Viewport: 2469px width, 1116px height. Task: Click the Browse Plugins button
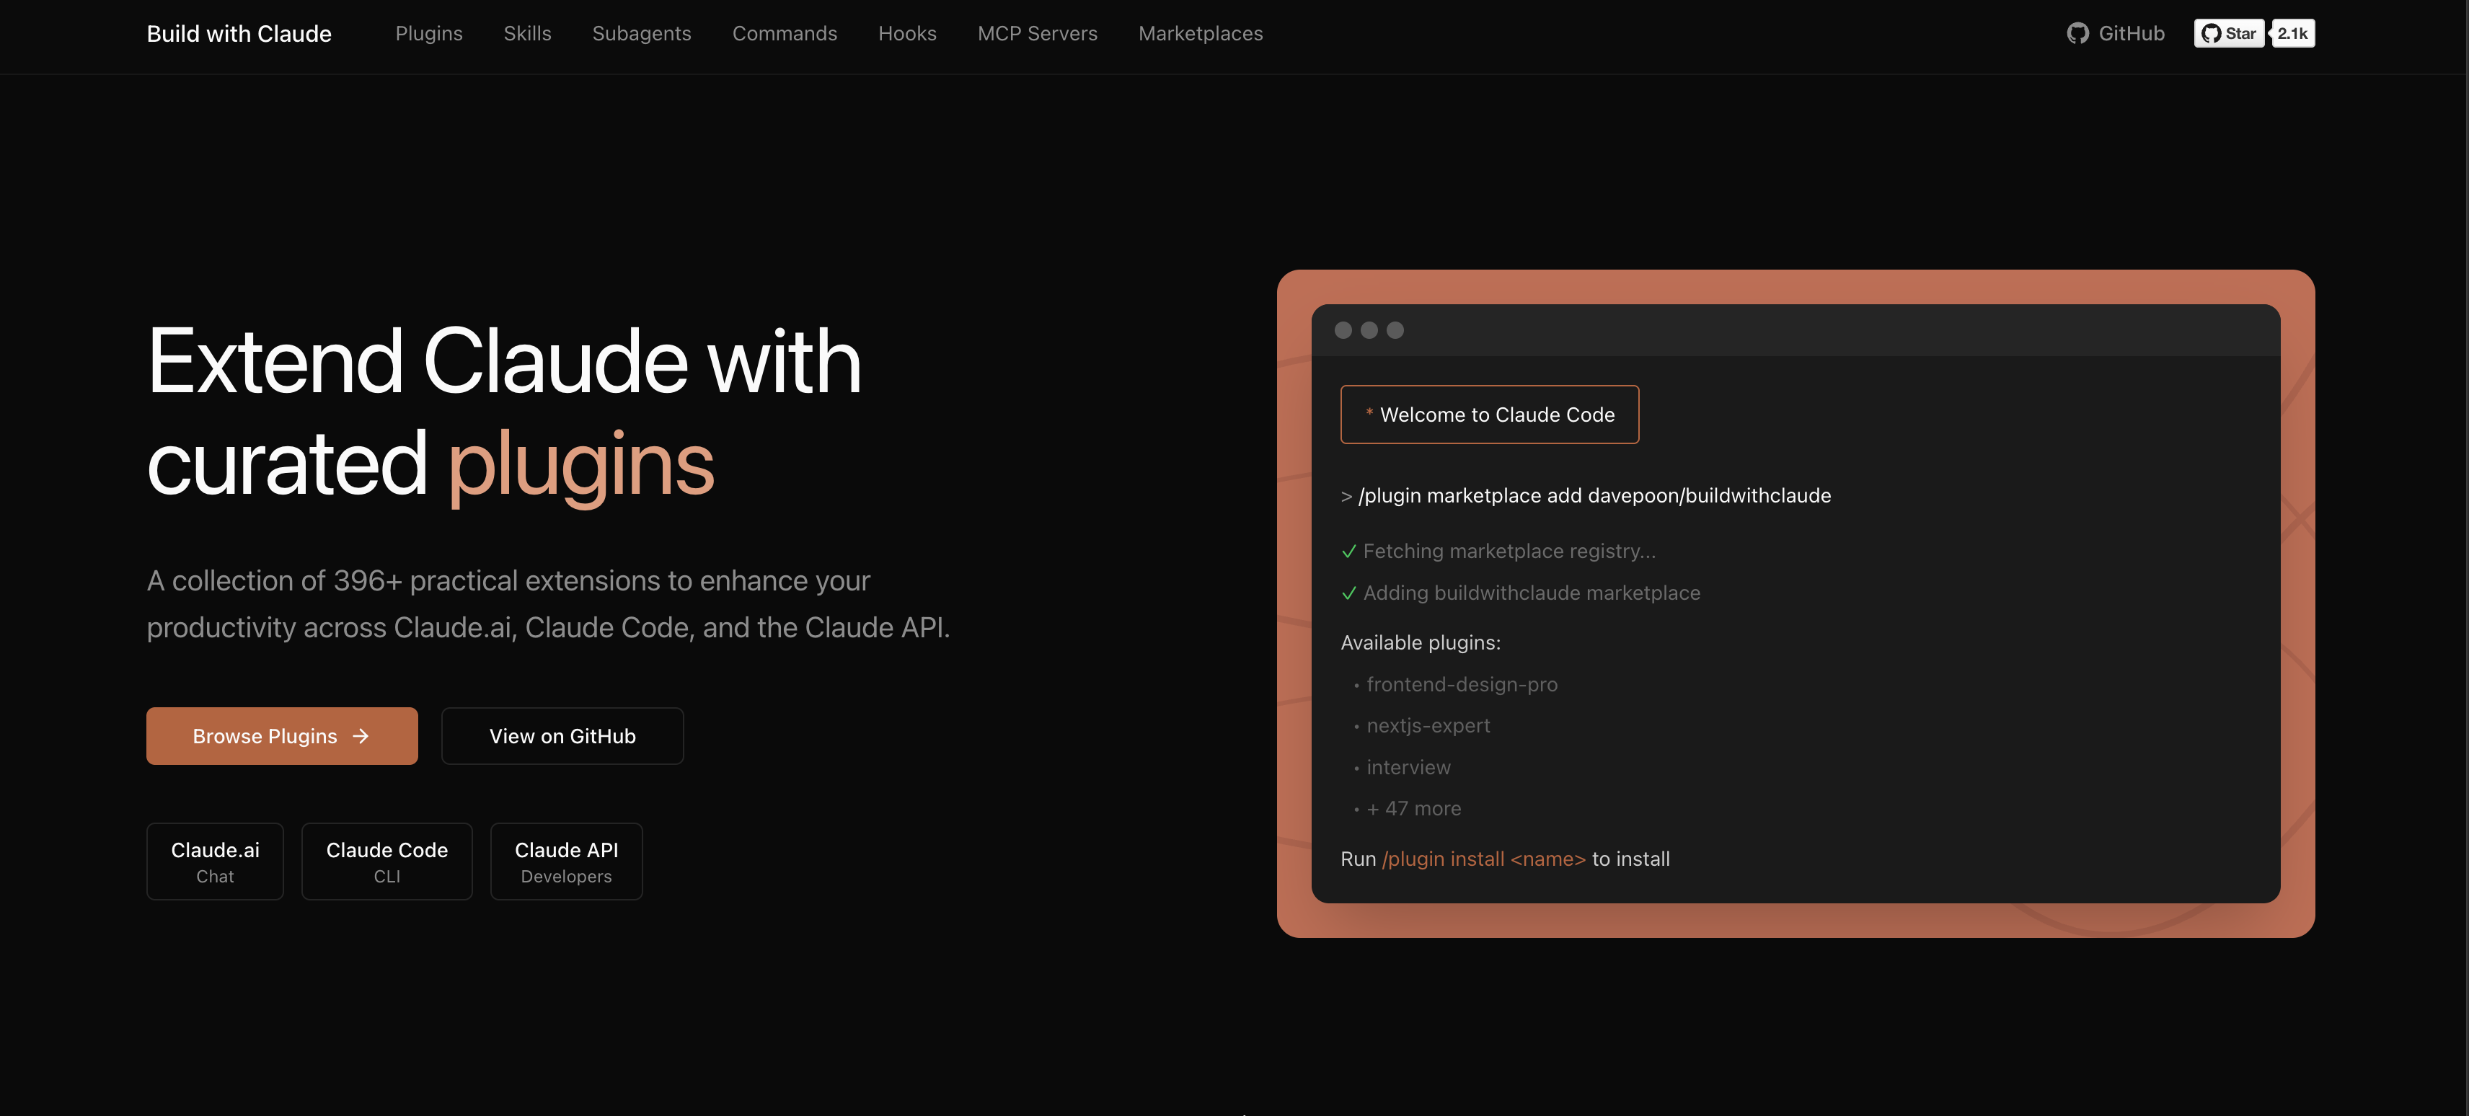[282, 735]
